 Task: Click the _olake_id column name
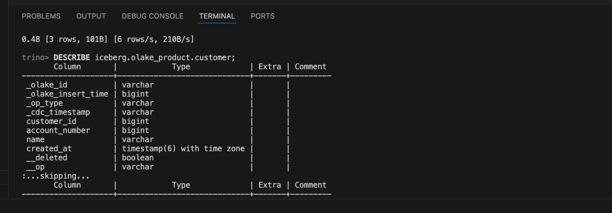[47, 85]
